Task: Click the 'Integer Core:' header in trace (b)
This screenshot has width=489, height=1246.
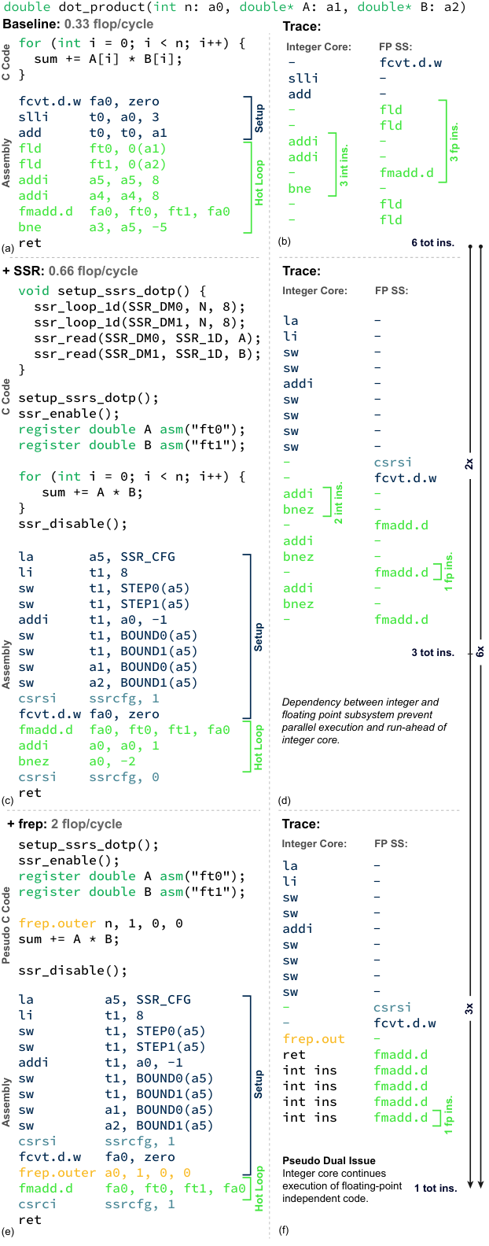Action: 318,46
